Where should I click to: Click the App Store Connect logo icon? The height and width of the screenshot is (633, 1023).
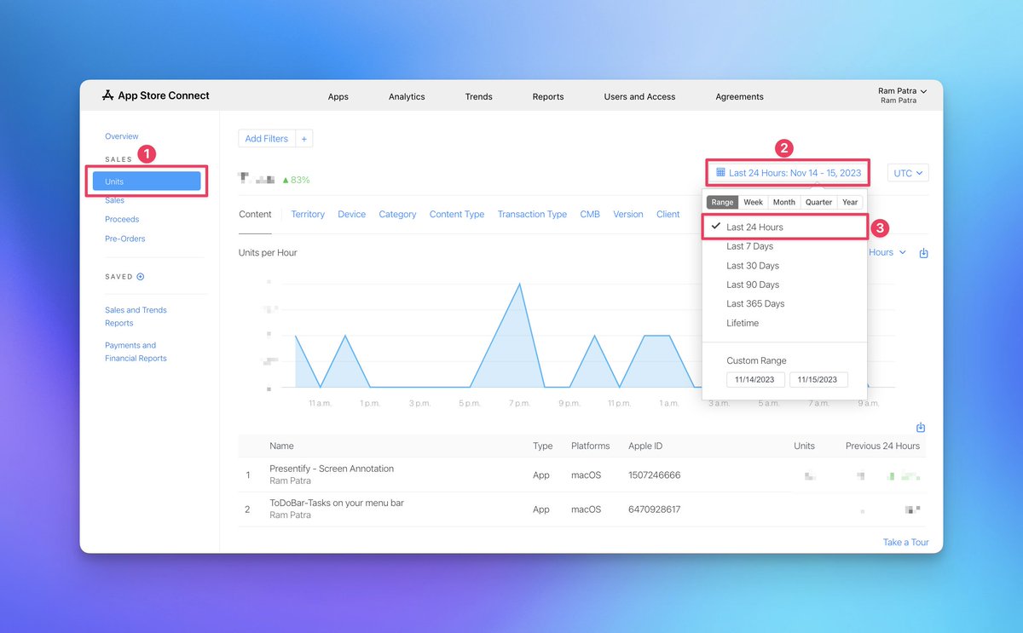(107, 95)
